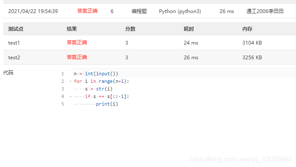Click the 26 ms time for test2
296x167 pixels.
(191, 58)
